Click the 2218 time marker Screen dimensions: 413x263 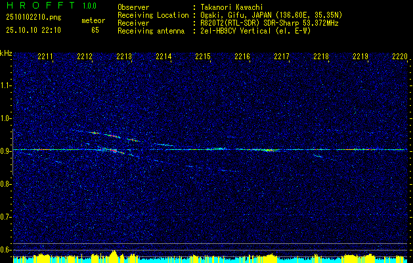321,57
